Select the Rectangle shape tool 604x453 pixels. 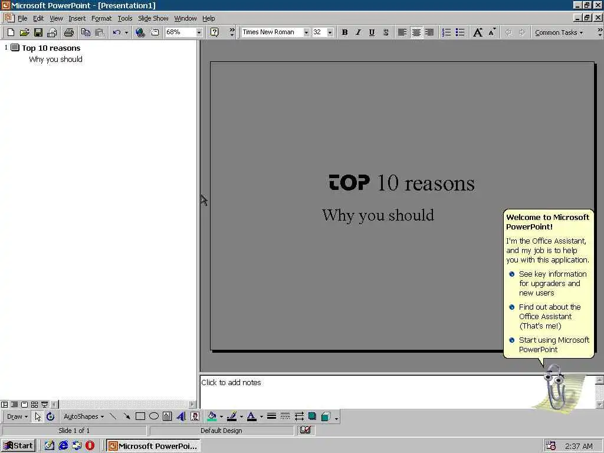(x=140, y=416)
